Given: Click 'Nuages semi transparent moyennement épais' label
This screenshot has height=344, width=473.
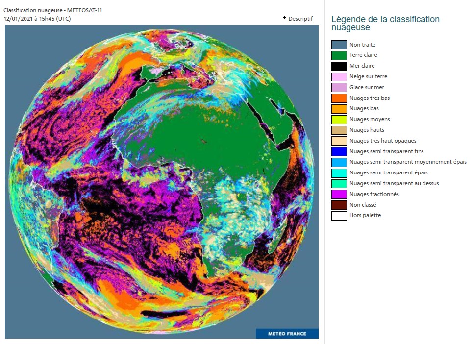Looking at the screenshot, I should [x=408, y=162].
